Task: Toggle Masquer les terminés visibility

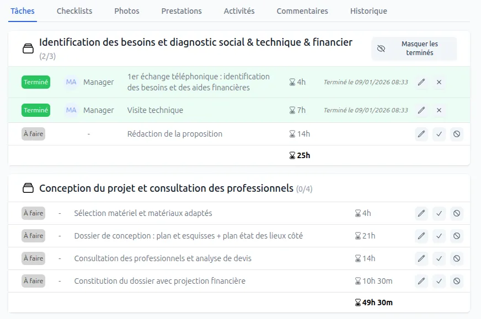Action: pyautogui.click(x=414, y=48)
